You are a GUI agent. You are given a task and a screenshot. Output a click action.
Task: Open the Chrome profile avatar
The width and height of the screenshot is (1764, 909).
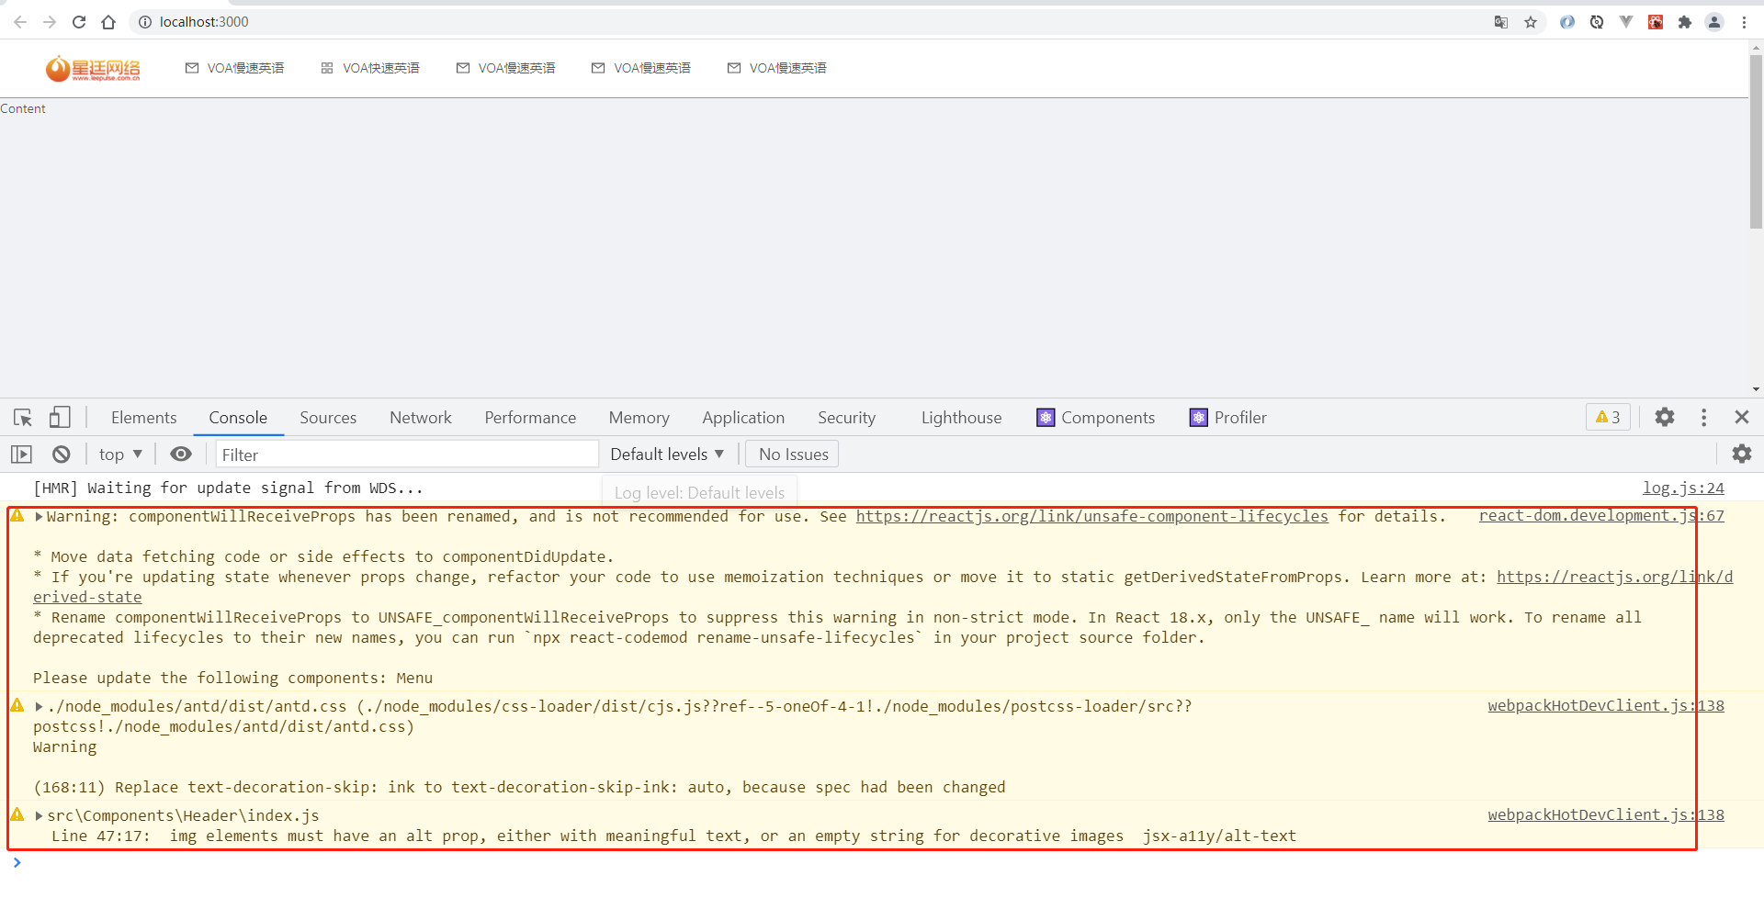coord(1714,22)
